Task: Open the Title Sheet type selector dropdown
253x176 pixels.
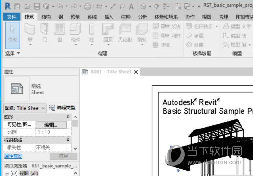Action: pos(43,108)
